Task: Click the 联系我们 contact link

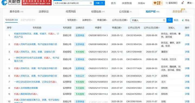Action: (171, 3)
